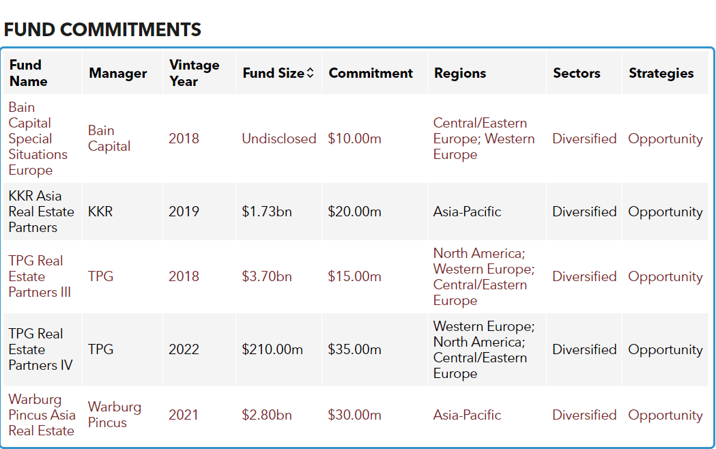Sort table by Fund Size arrows
The width and height of the screenshot is (716, 449).
tap(310, 73)
